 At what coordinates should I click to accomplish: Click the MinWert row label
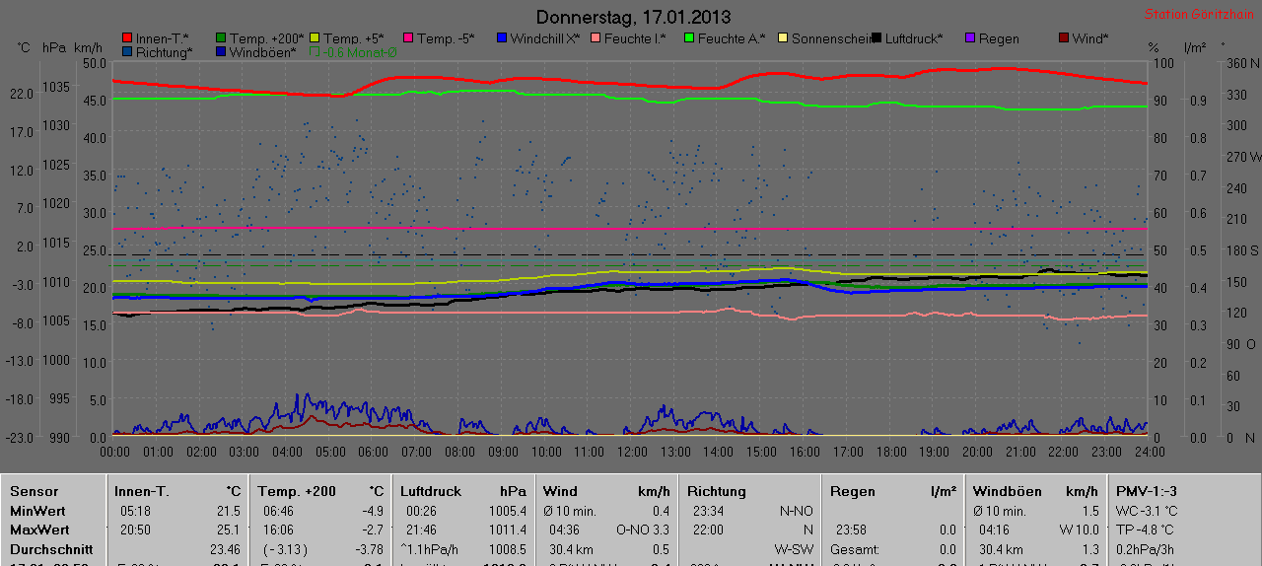pos(36,511)
